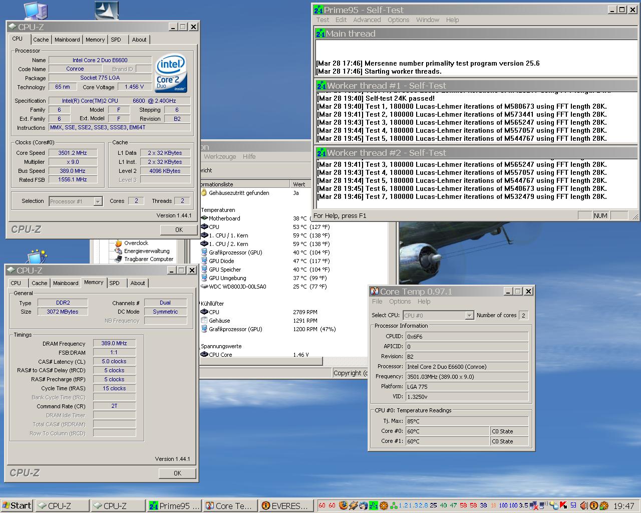This screenshot has height=513, width=641.
Task: Click the Intel Core 2 Duo logo
Action: tap(171, 73)
